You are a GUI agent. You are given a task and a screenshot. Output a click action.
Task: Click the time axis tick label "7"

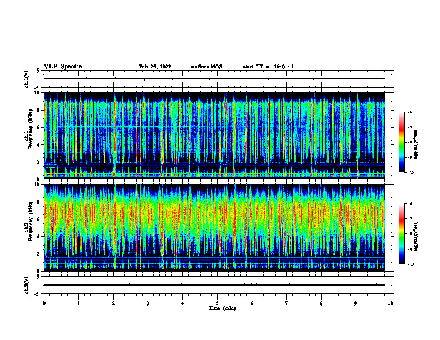coord(287,303)
